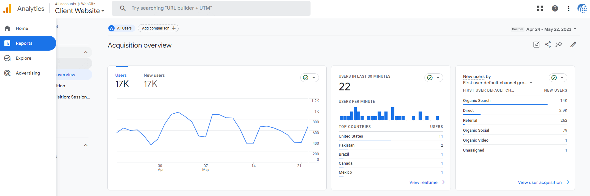Click the Organic Search channel row
590x196 pixels.
pos(515,100)
